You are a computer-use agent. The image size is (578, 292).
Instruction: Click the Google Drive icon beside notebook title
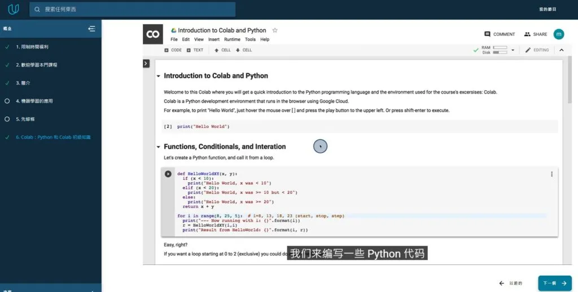pyautogui.click(x=173, y=30)
